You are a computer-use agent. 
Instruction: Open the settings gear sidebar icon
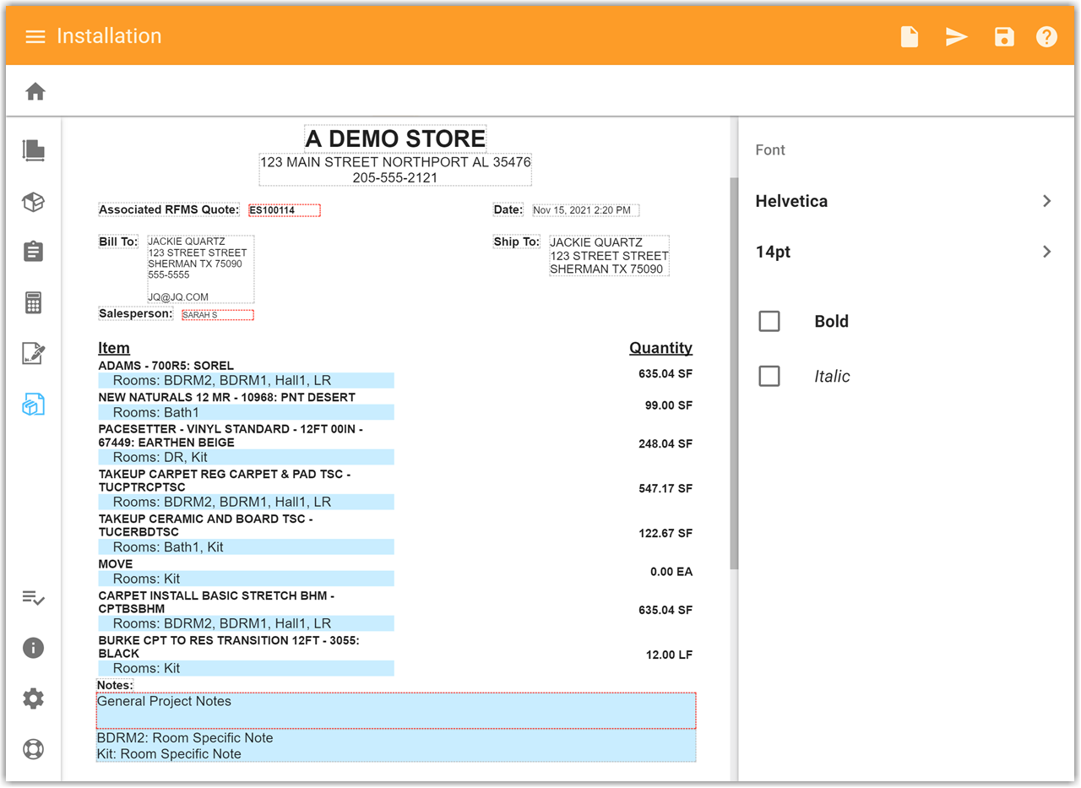pos(34,698)
